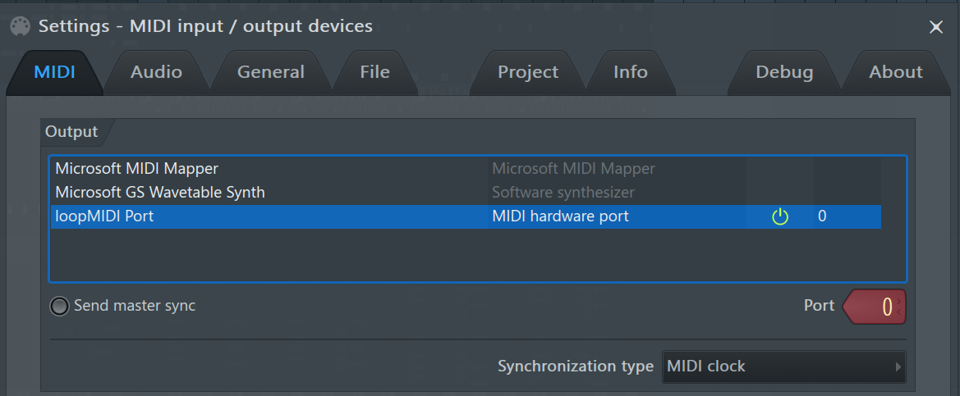Select Microsoft GS Wavetable Synth device
This screenshot has height=396, width=960.
160,193
